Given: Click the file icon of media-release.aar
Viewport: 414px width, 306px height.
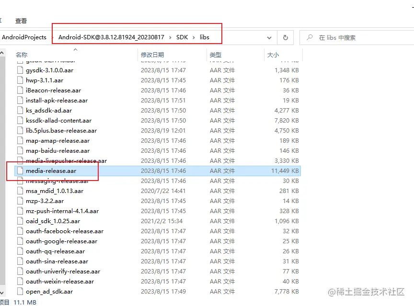Looking at the screenshot, I should click(20, 170).
